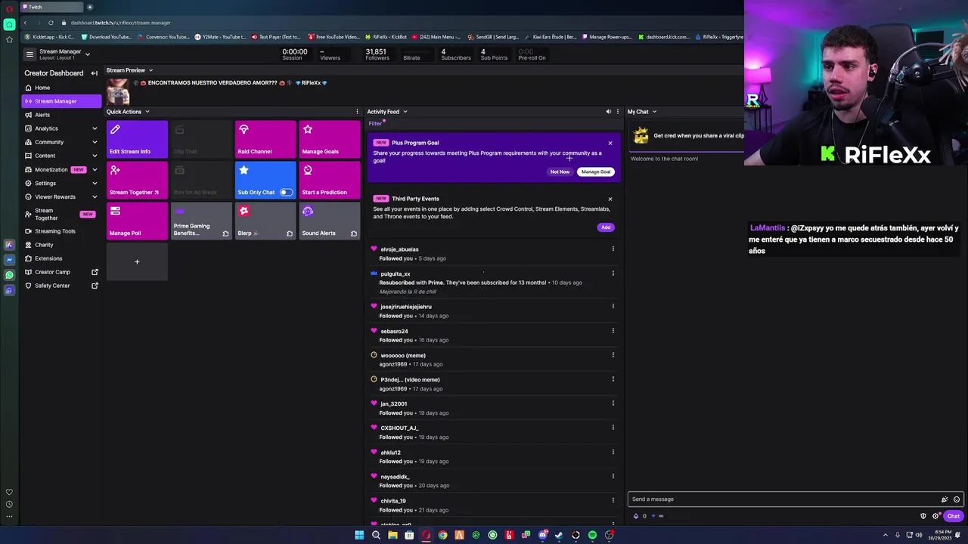968x544 pixels.
Task: Launch Stream Together quick action tile
Action: pos(137,181)
